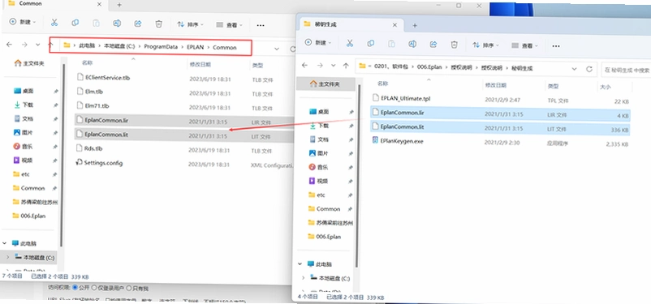The image size is (651, 304).
Task: Click Copy icon in Common window toolbar
Action: point(75,23)
